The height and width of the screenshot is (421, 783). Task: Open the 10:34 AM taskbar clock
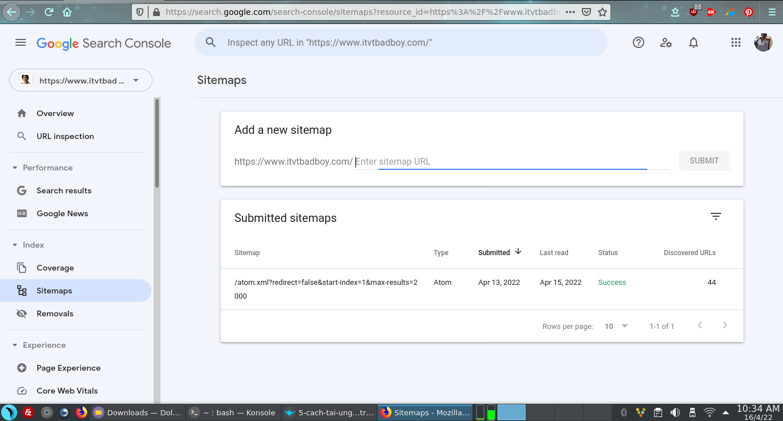(x=758, y=412)
